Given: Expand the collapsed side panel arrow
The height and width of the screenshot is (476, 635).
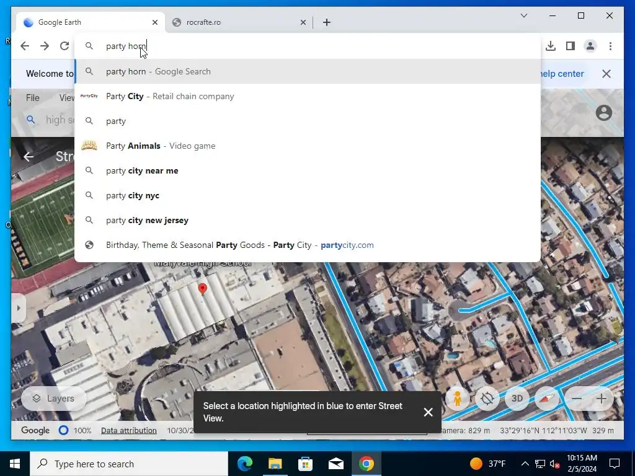Looking at the screenshot, I should pos(18,308).
